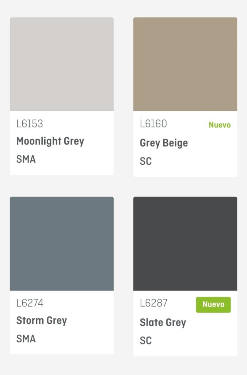Click the L6160 product code

click(x=153, y=124)
